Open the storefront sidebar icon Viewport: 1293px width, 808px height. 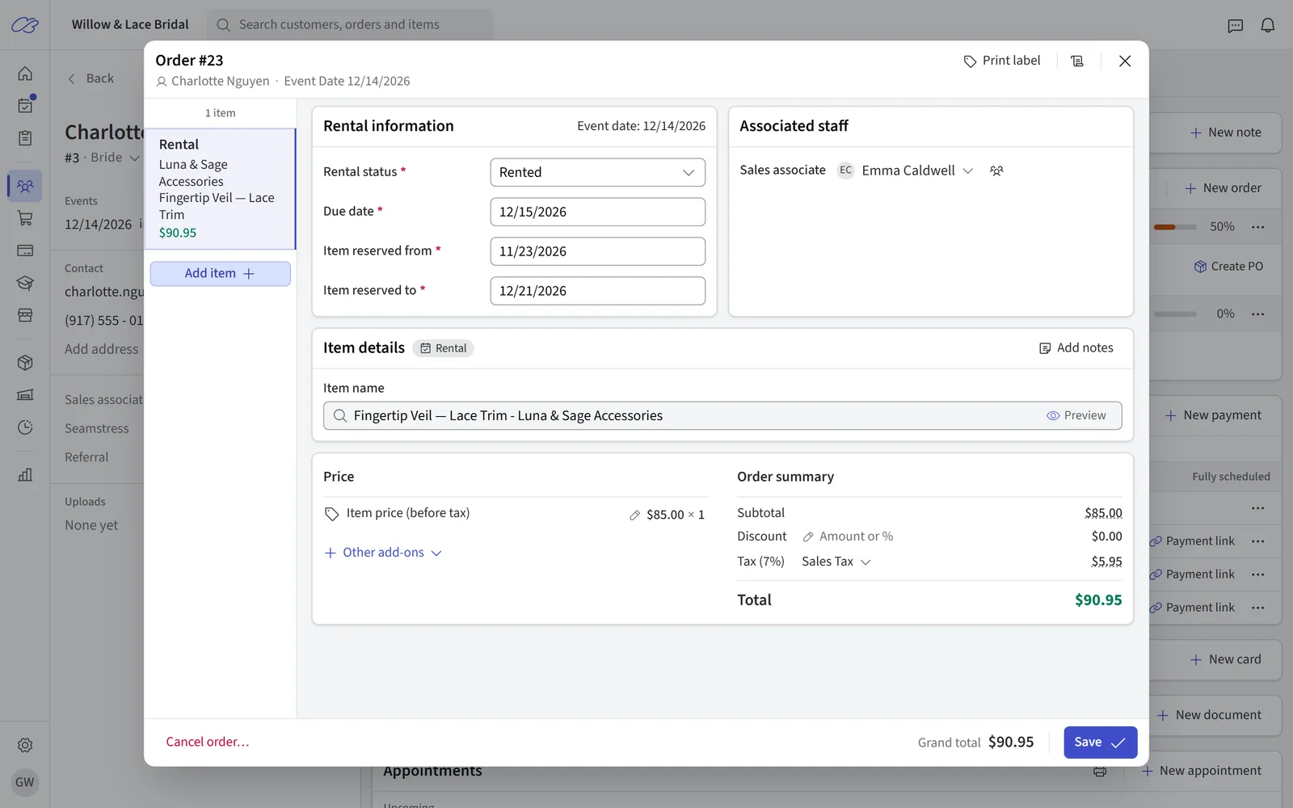(25, 315)
